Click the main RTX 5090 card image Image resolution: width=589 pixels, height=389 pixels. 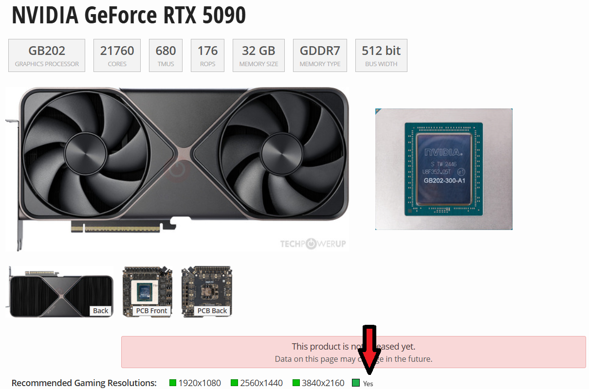177,169
